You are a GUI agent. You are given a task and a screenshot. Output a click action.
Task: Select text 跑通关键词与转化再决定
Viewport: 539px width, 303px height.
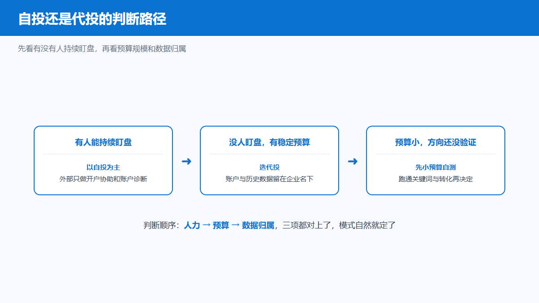tap(436, 179)
